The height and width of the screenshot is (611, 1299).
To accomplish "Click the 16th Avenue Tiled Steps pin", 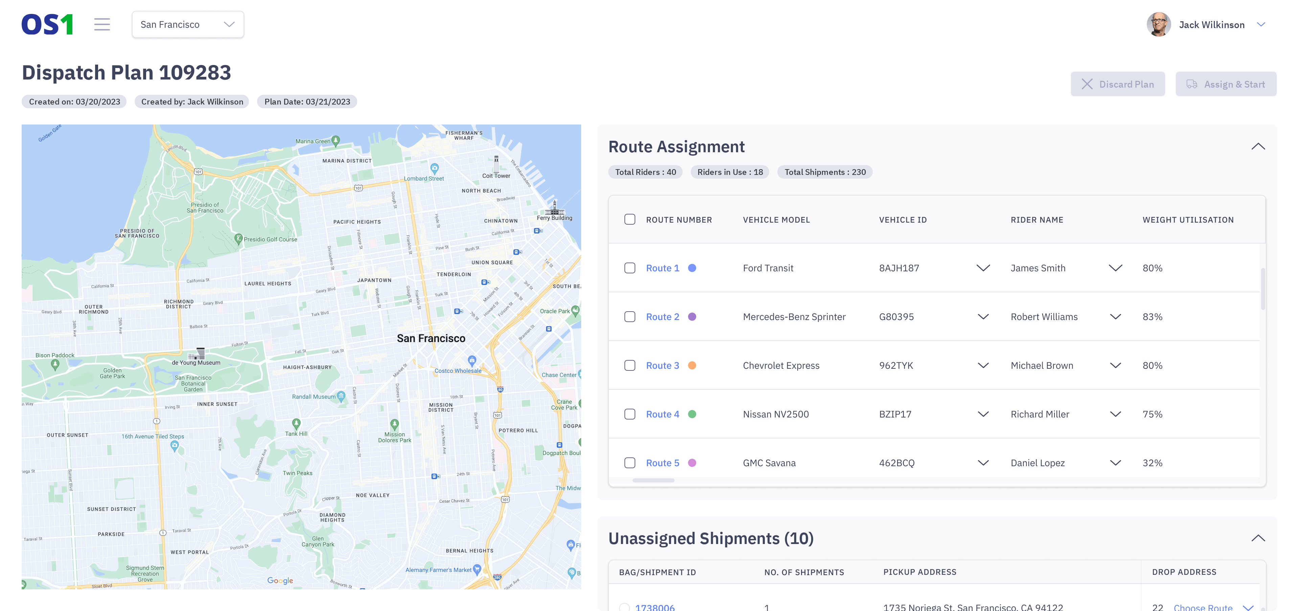I will click(x=175, y=446).
